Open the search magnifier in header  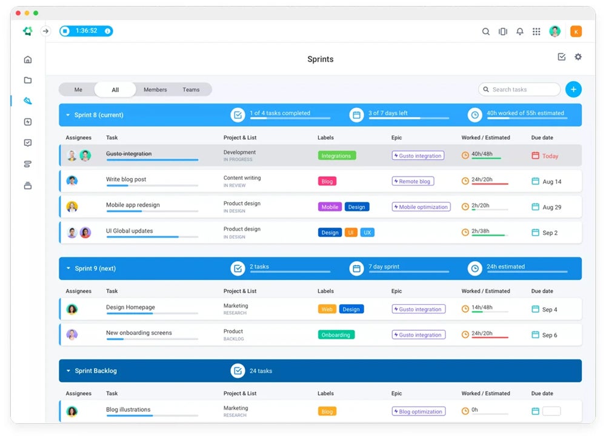coord(486,32)
